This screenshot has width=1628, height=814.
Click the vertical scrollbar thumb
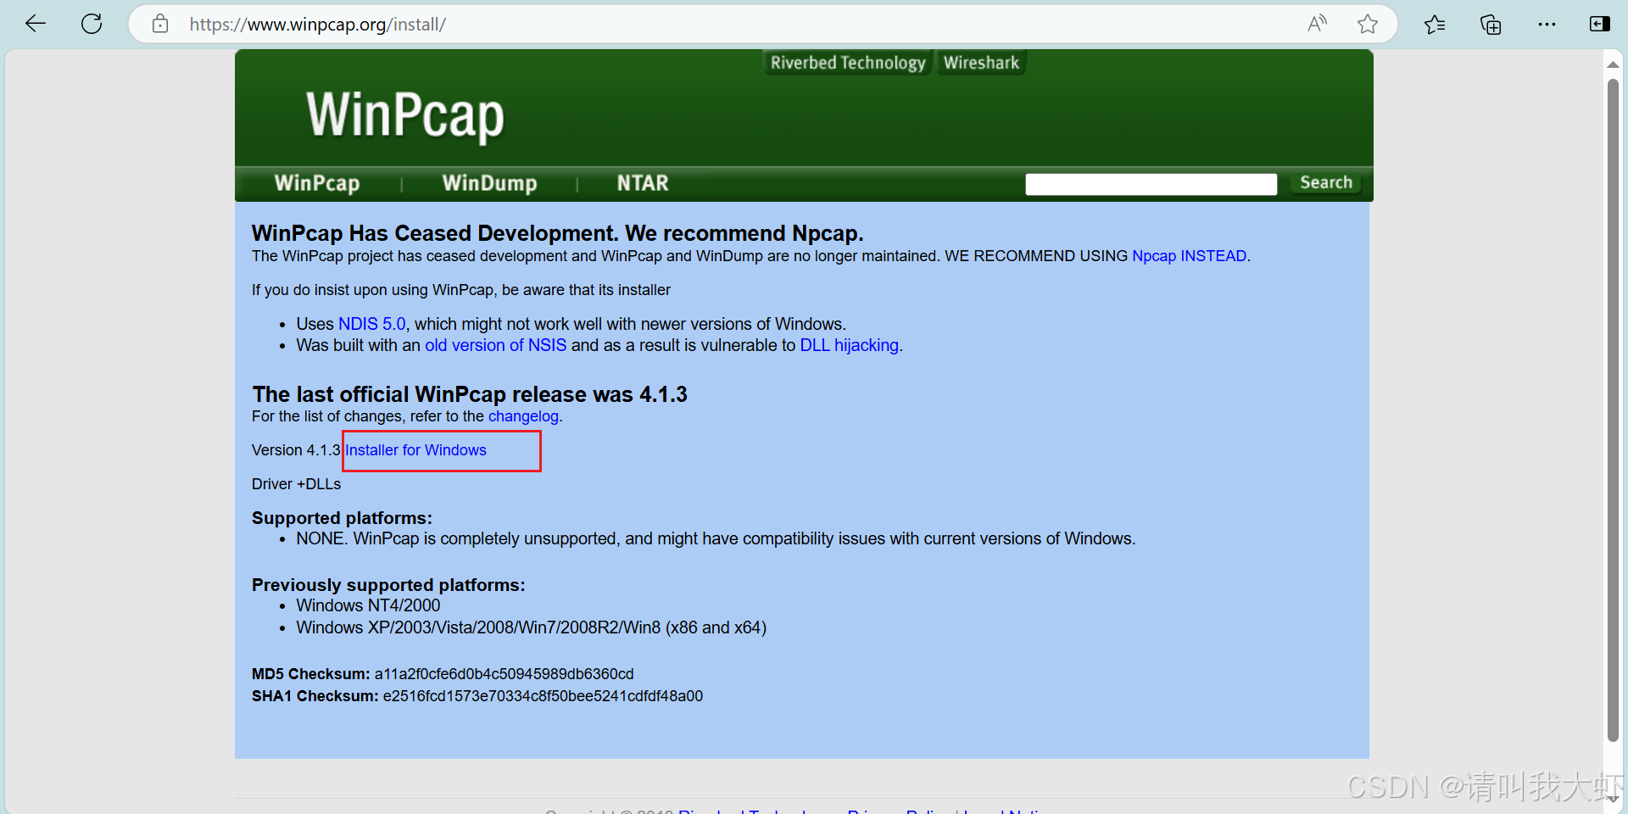pos(1613,410)
